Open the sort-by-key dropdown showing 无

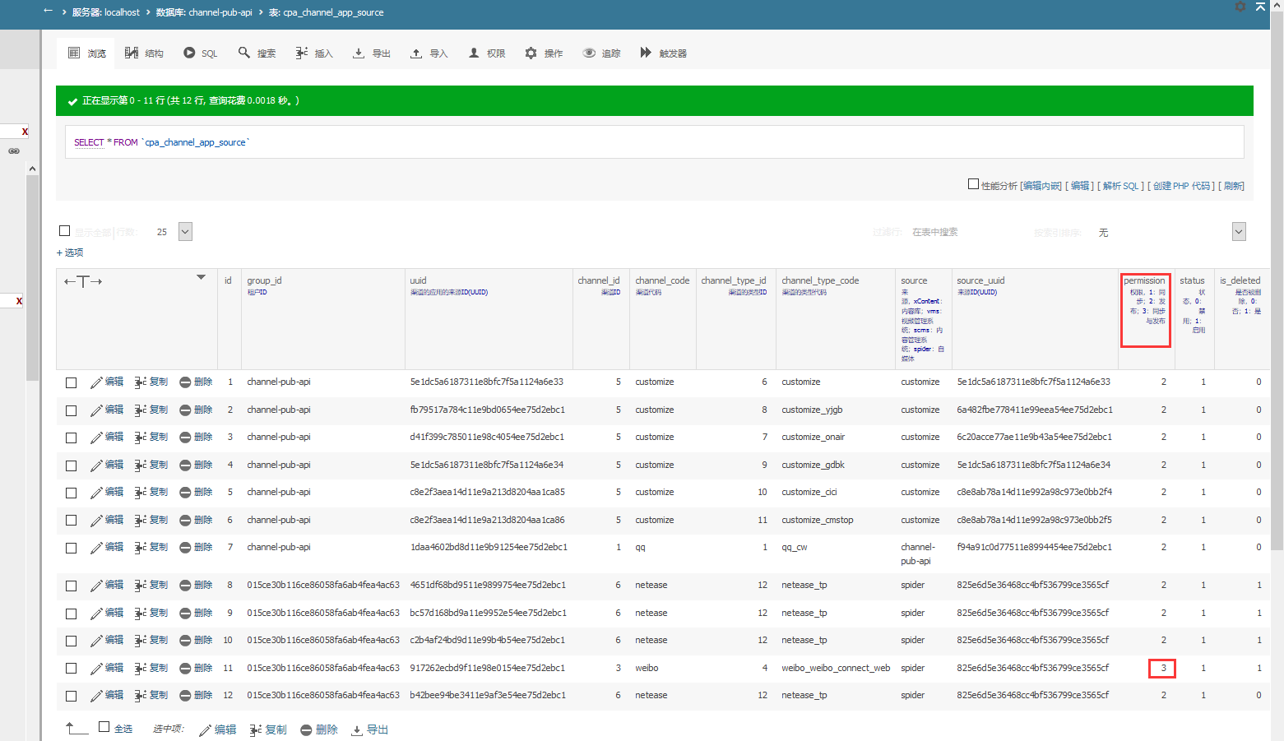1239,232
